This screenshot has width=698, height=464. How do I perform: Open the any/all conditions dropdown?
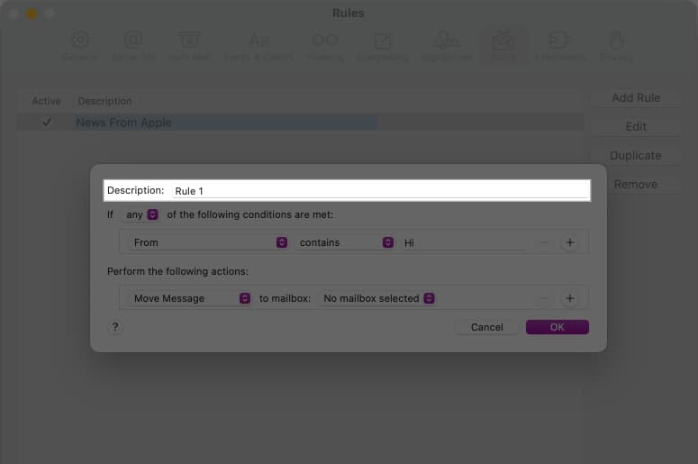coord(141,214)
